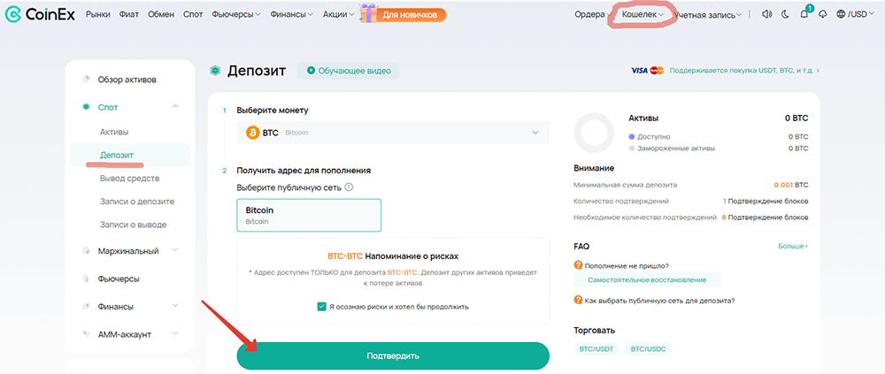Click Самостоятельное восстановление button
885x374 pixels.
tap(647, 279)
